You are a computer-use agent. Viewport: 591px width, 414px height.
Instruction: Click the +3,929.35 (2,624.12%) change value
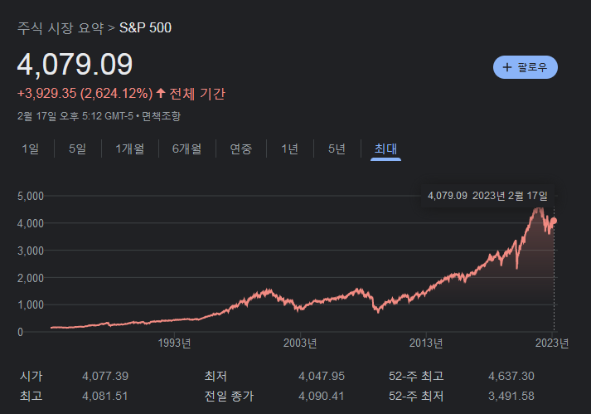(x=85, y=93)
